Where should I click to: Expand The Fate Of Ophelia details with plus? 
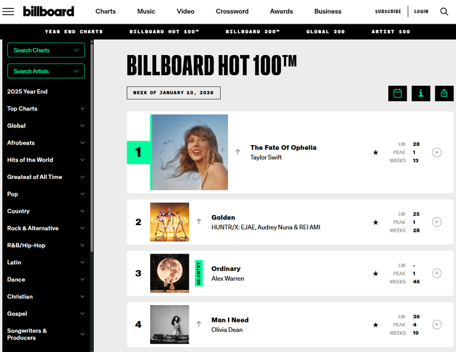437,152
